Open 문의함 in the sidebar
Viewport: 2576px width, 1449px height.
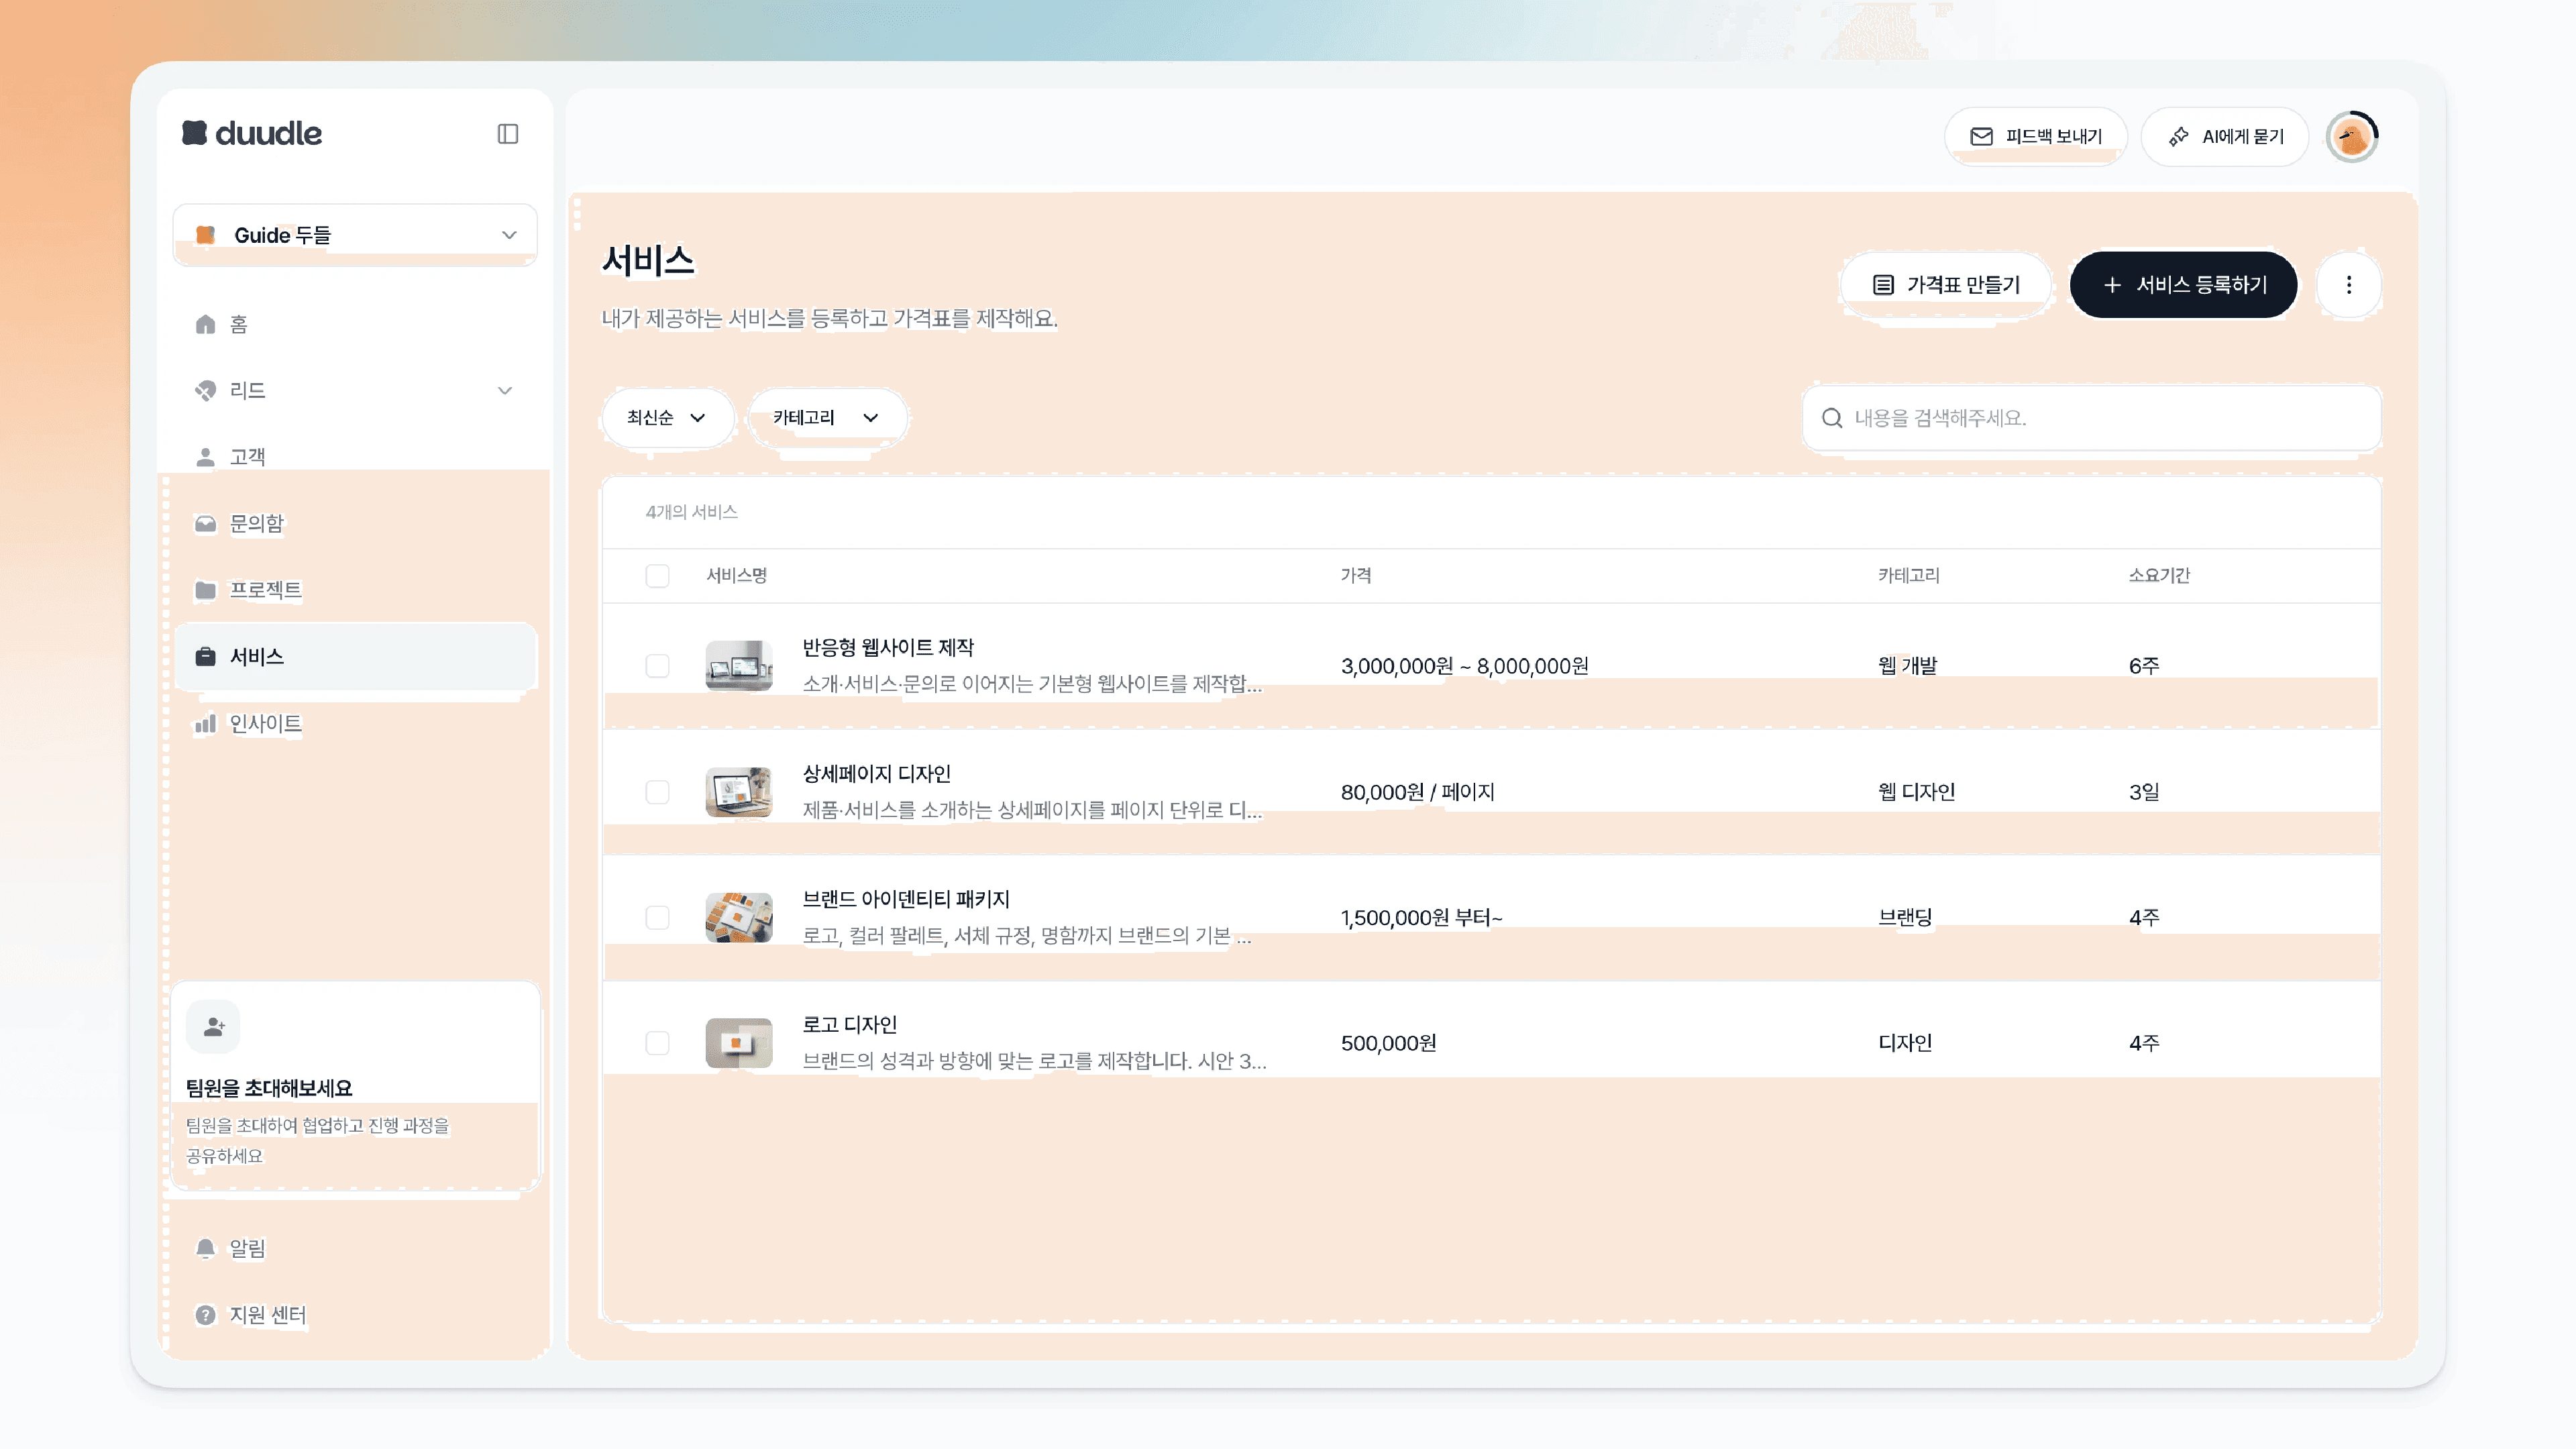355,524
